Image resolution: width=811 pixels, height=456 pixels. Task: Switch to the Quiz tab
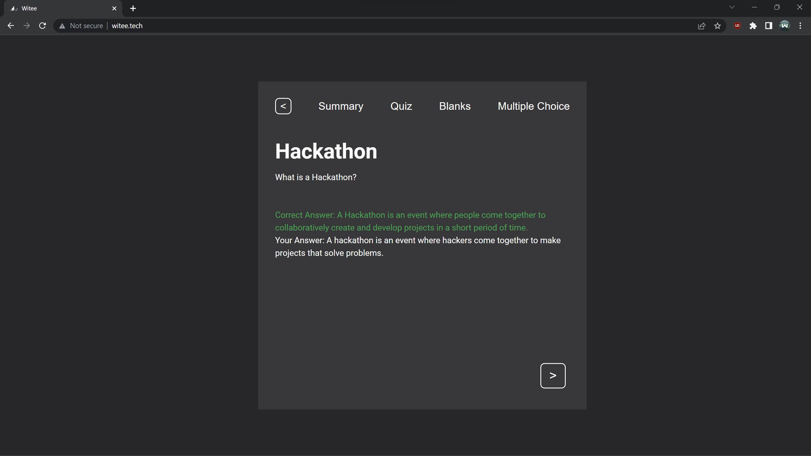pyautogui.click(x=401, y=106)
